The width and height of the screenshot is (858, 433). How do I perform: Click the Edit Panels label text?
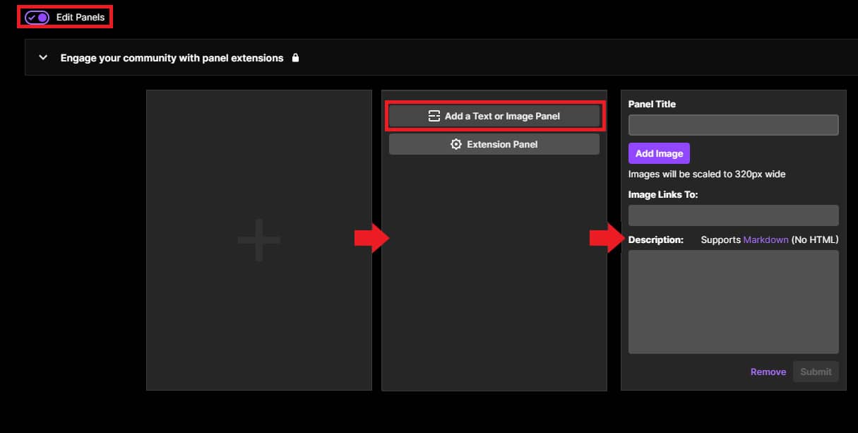pos(81,17)
